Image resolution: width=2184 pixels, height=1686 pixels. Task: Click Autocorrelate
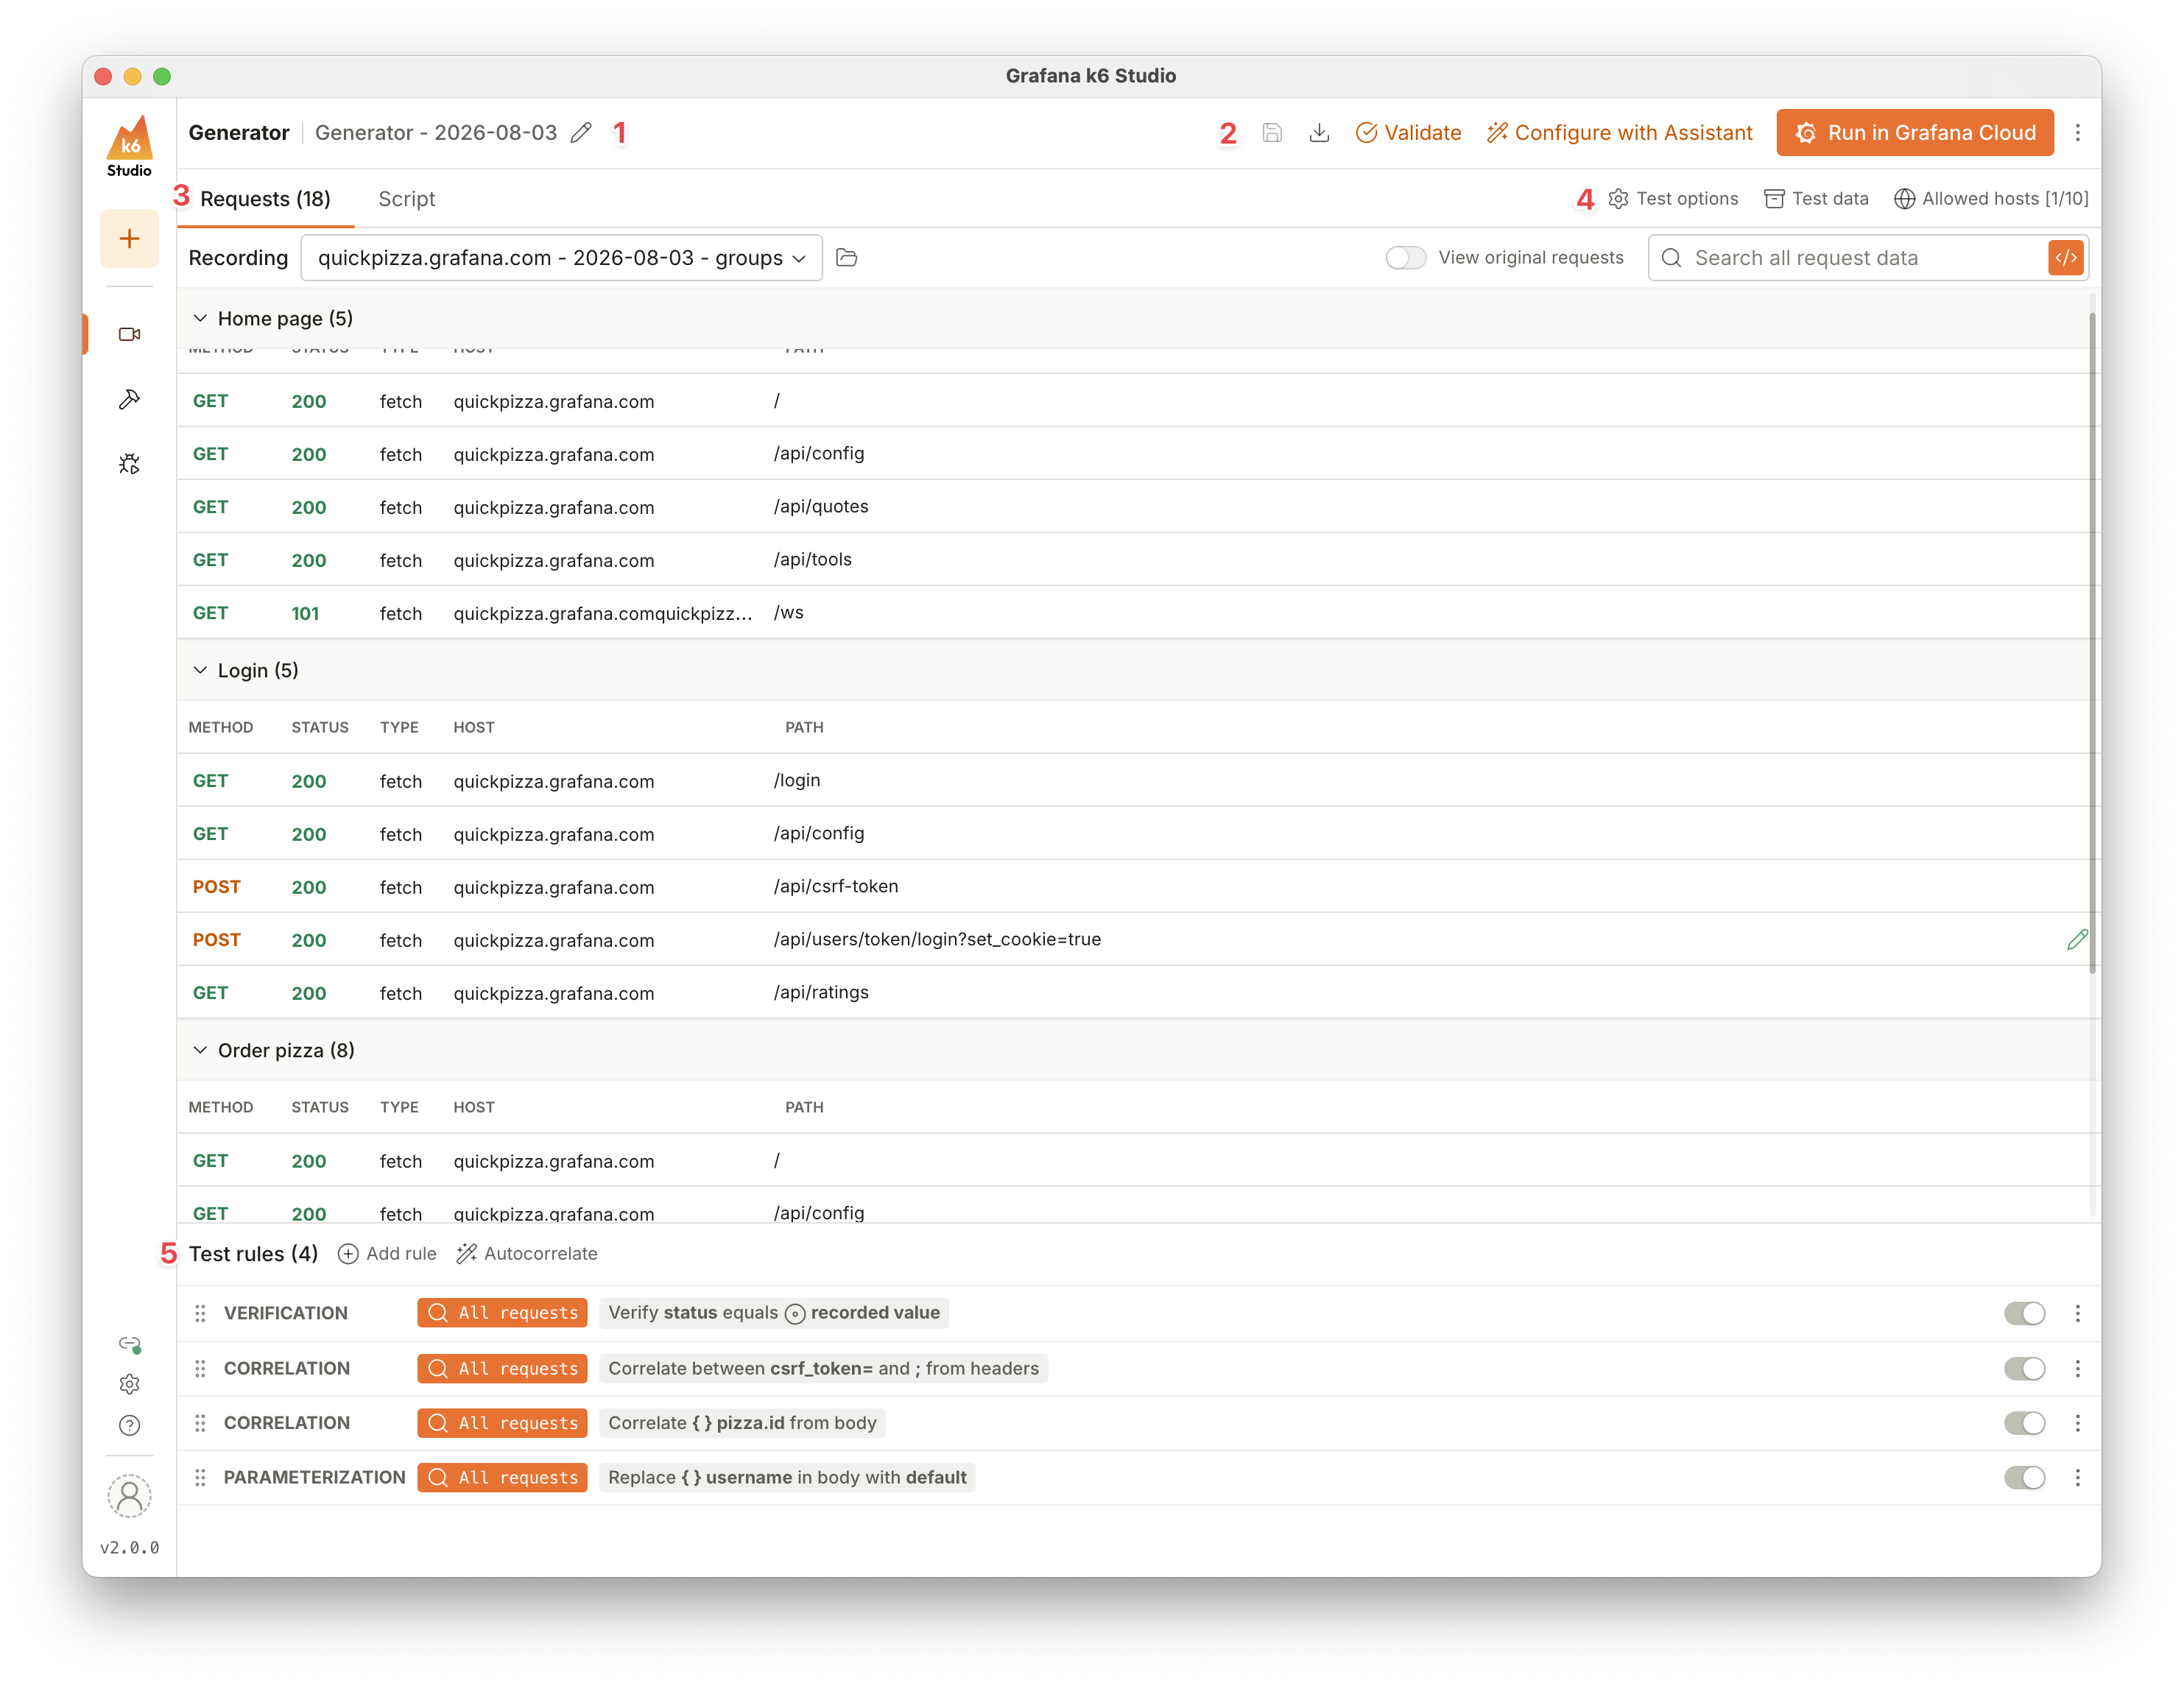tap(527, 1254)
